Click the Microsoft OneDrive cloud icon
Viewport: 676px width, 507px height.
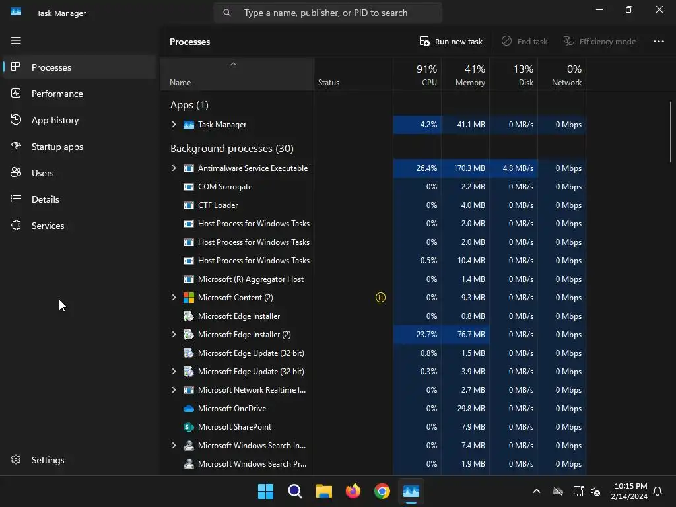189,408
